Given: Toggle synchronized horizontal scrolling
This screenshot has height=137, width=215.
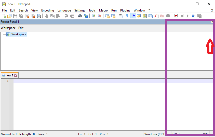Looking at the screenshot, I should pos(113,16).
